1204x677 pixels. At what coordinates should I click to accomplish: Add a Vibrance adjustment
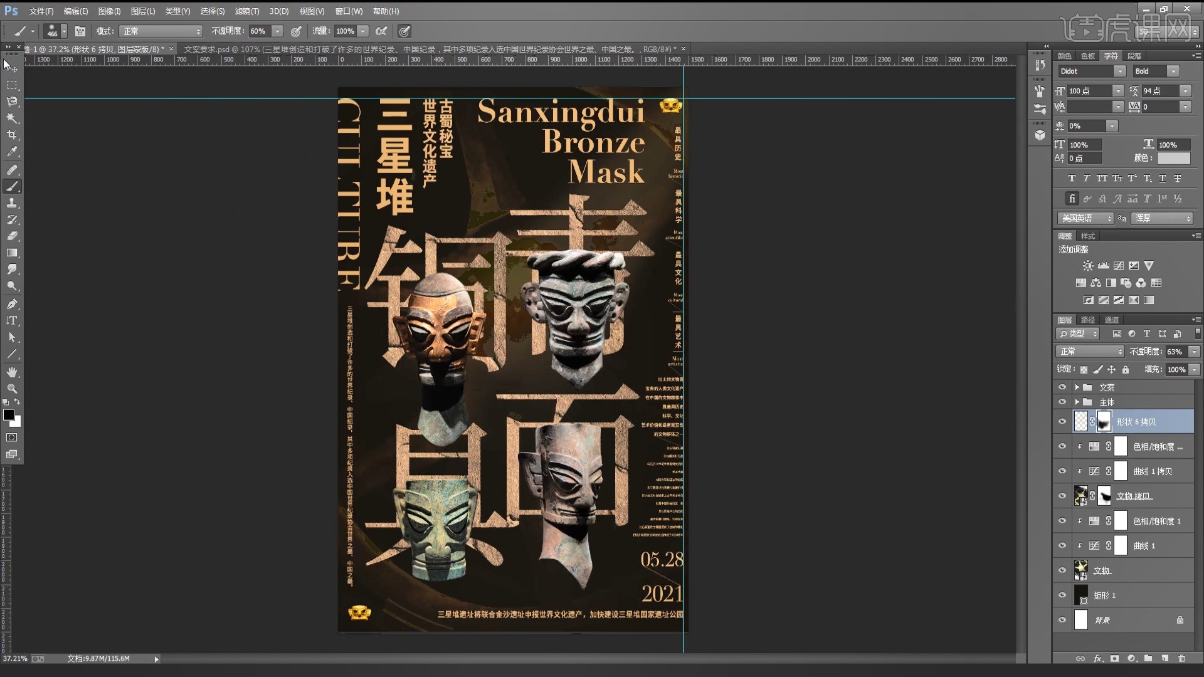1149,266
